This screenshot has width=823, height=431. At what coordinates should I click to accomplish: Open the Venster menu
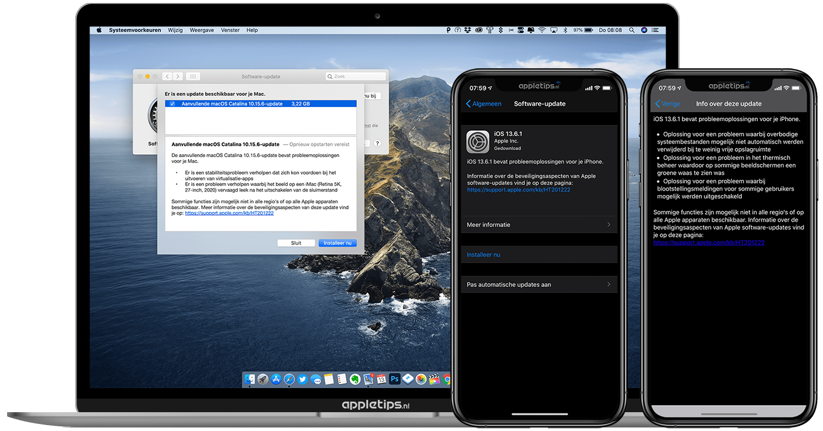pyautogui.click(x=230, y=30)
